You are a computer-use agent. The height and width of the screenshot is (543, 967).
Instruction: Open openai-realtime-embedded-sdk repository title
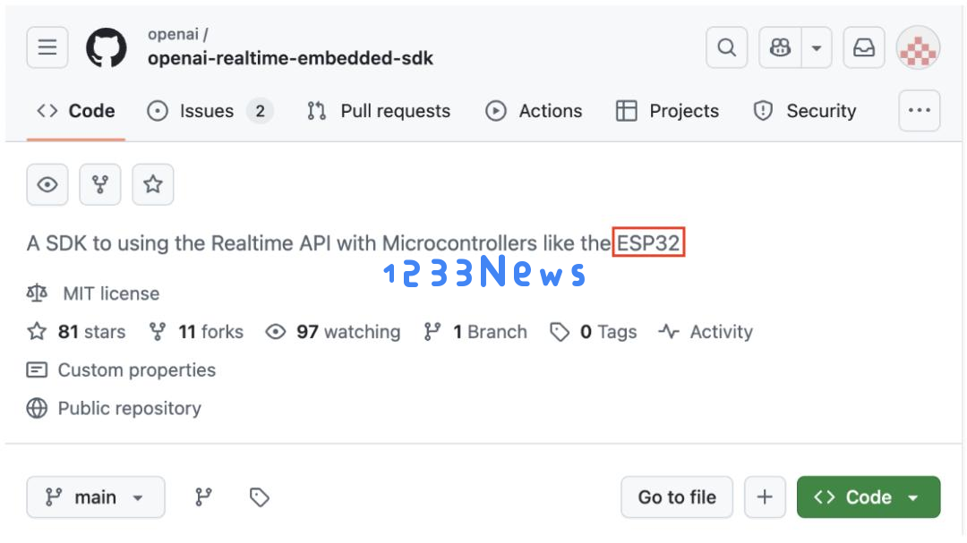click(290, 58)
